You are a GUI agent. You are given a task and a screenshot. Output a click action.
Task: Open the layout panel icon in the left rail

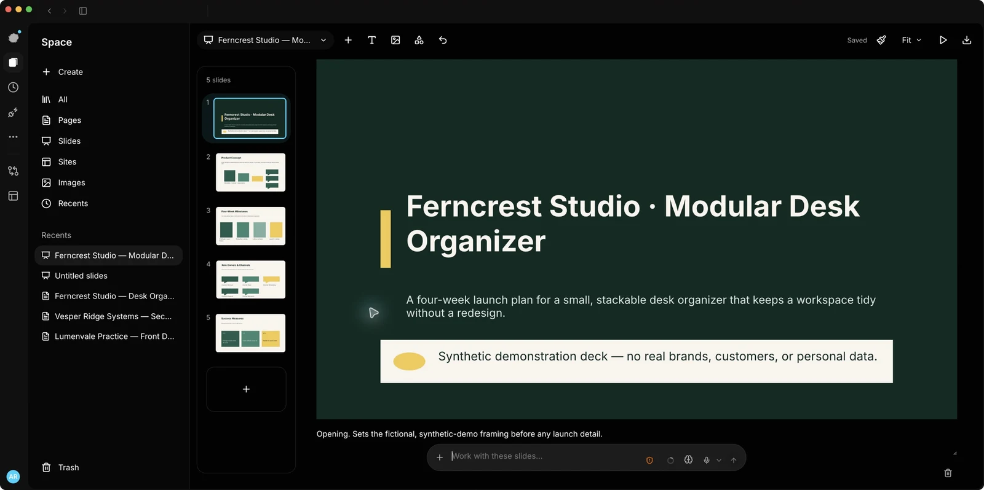[x=13, y=196]
